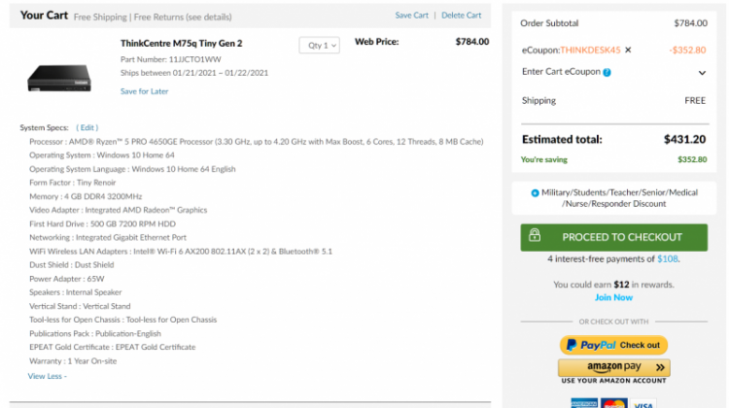Click Save for Later link
The width and height of the screenshot is (729, 408).
pos(144,91)
